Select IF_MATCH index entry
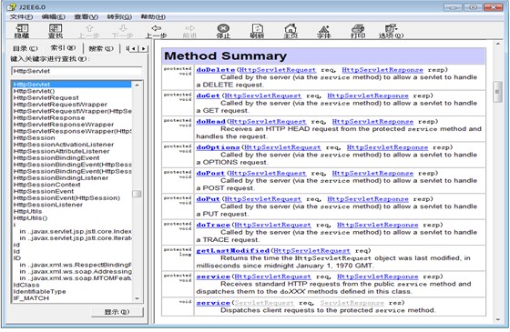 [x=31, y=298]
